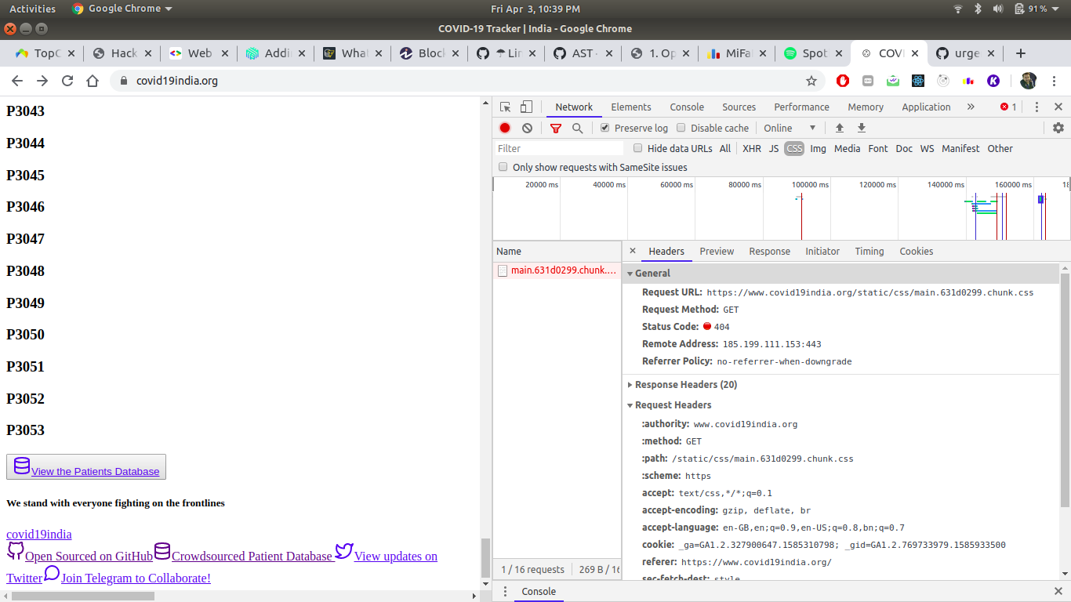
Task: Show more DevTools tabs chevron
Action: click(x=971, y=107)
